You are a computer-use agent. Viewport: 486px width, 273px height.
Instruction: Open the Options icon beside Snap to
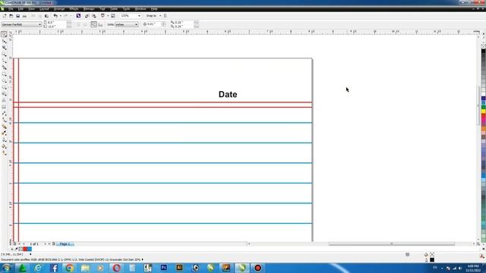pyautogui.click(x=166, y=16)
